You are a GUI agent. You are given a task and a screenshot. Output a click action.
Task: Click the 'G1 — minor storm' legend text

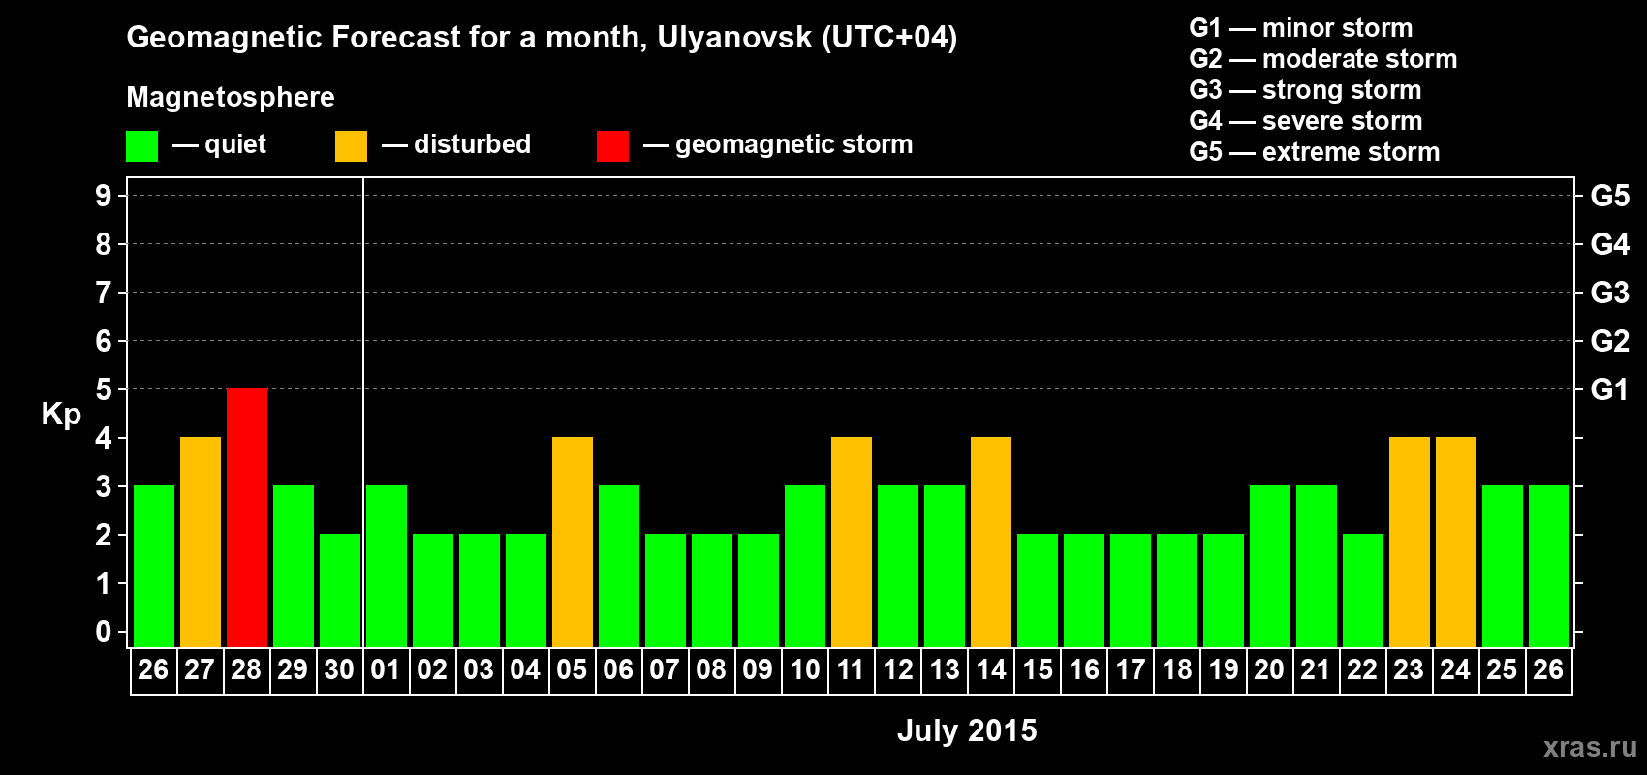(x=1301, y=28)
